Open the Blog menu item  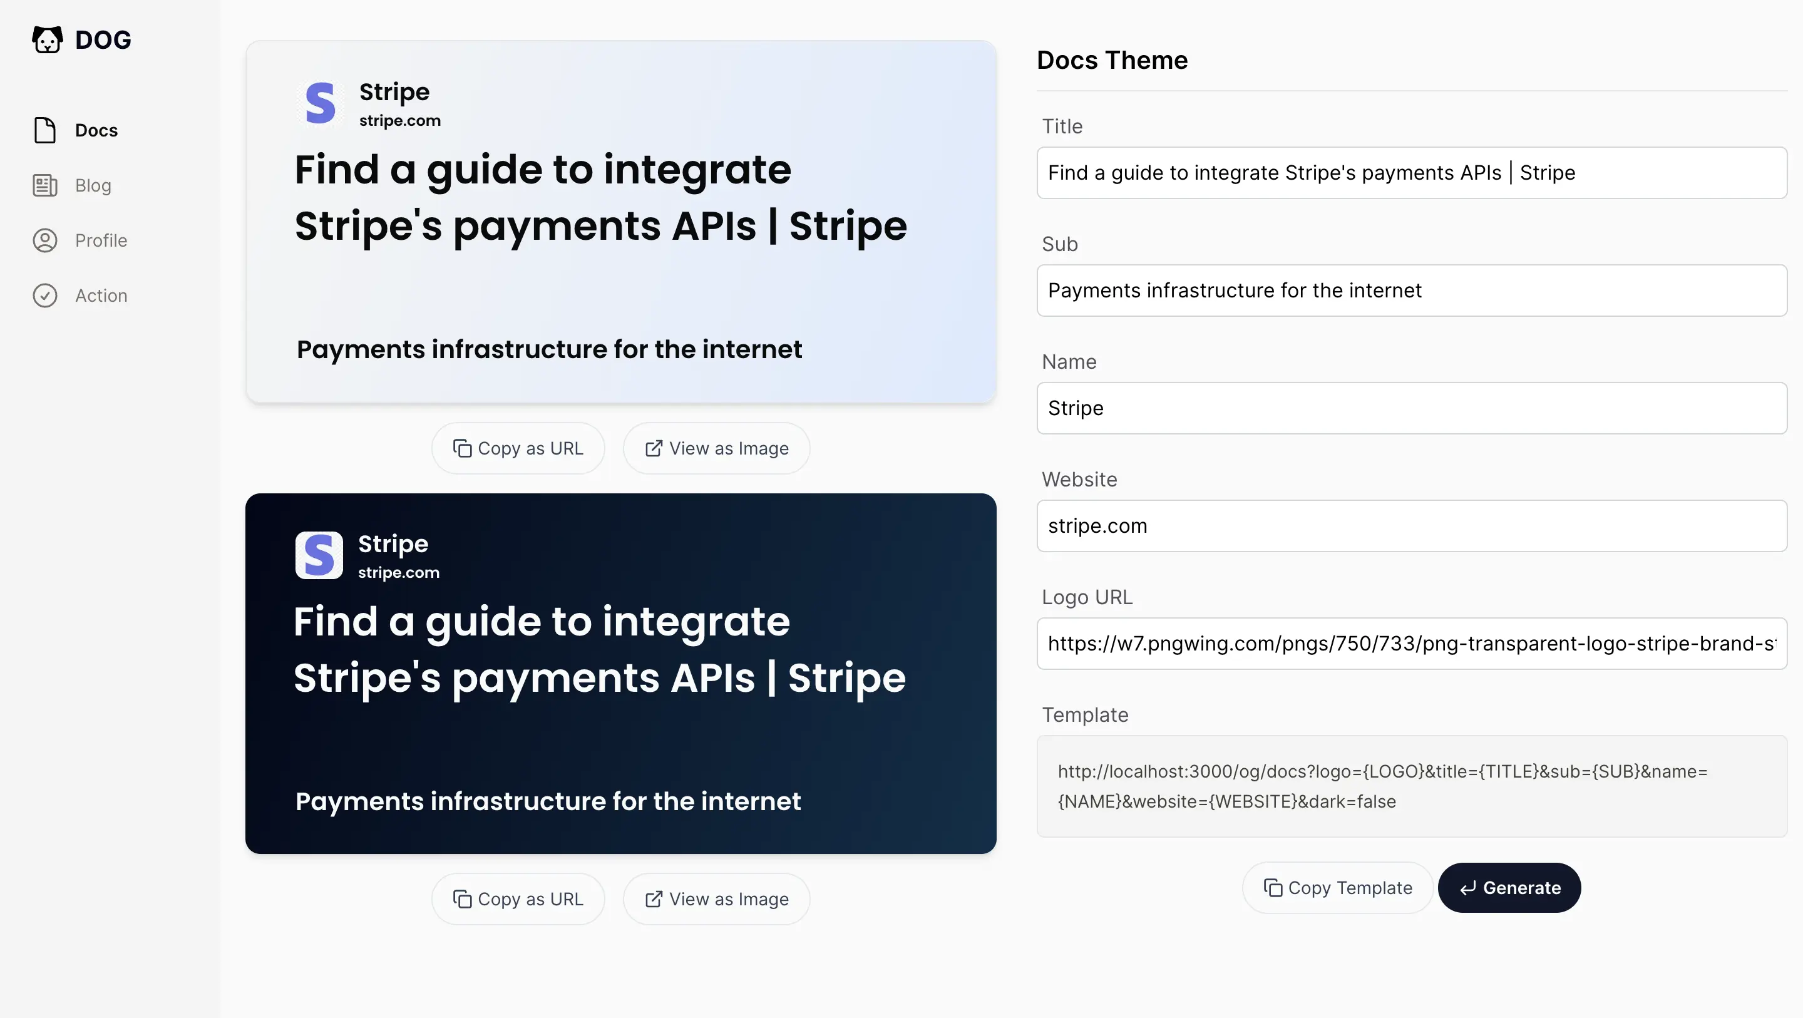93,185
